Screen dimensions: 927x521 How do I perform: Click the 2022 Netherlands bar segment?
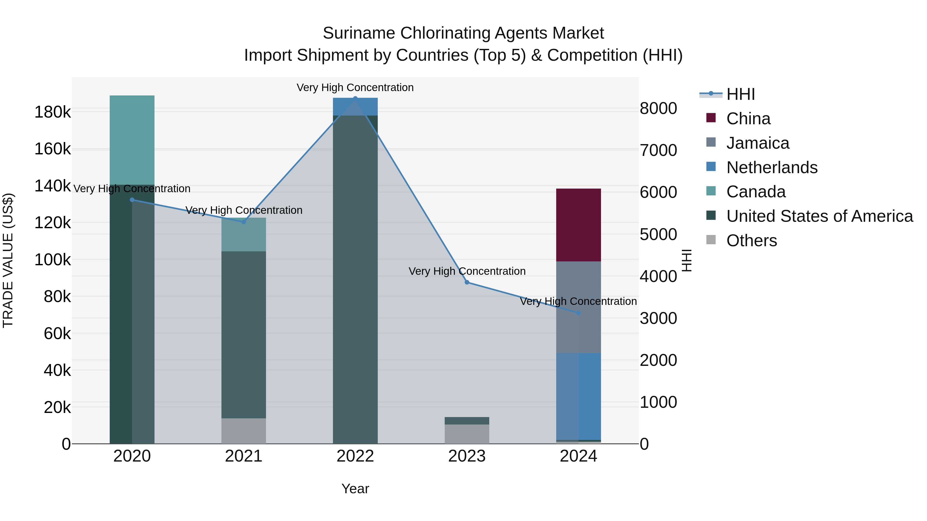tap(355, 107)
